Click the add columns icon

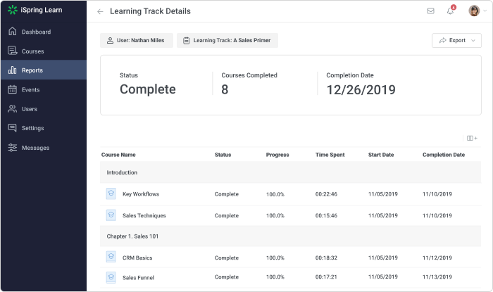click(472, 138)
